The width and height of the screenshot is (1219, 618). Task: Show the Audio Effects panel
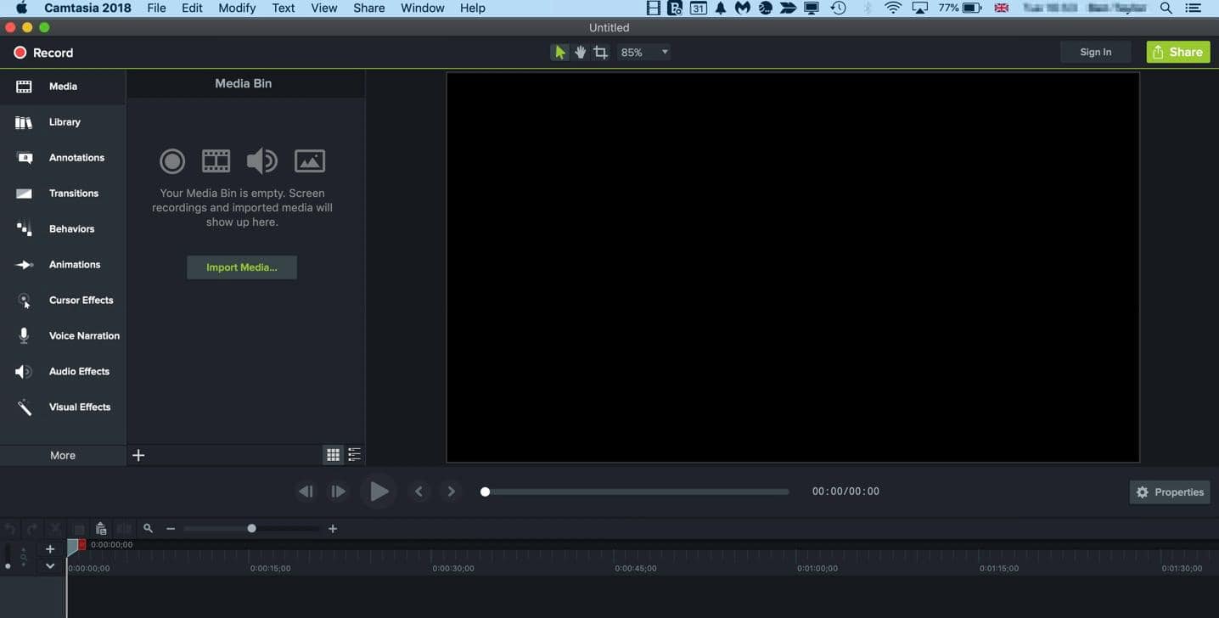pyautogui.click(x=63, y=372)
